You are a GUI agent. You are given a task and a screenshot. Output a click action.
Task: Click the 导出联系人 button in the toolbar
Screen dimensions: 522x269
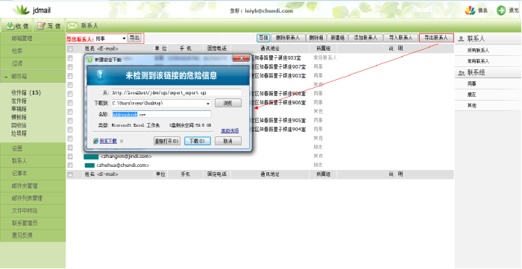point(436,38)
